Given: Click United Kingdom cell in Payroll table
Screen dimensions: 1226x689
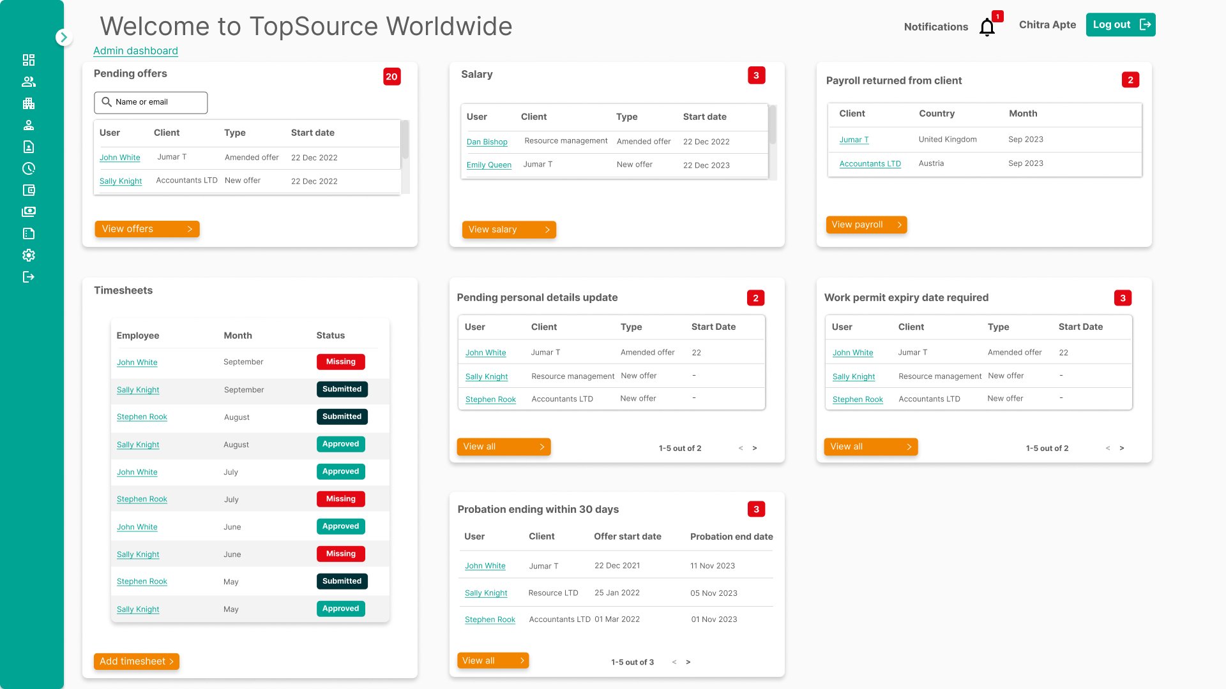Looking at the screenshot, I should coord(947,140).
